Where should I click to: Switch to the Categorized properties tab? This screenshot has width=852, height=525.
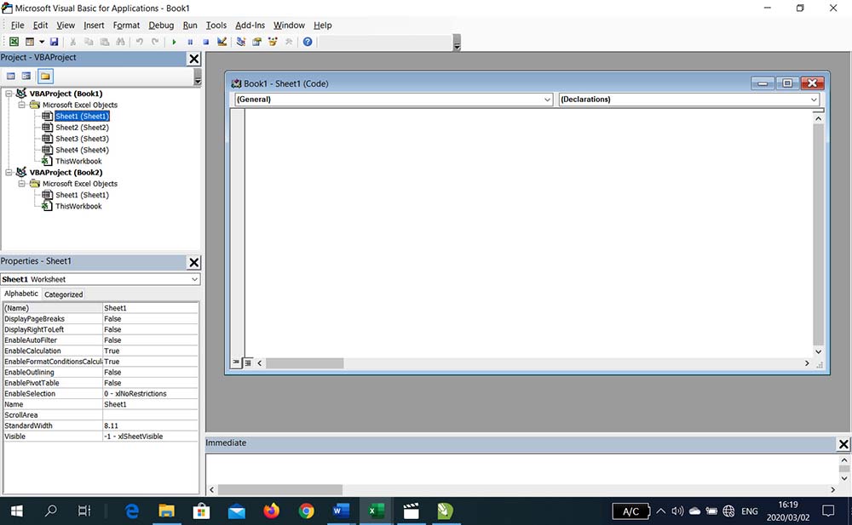(64, 294)
